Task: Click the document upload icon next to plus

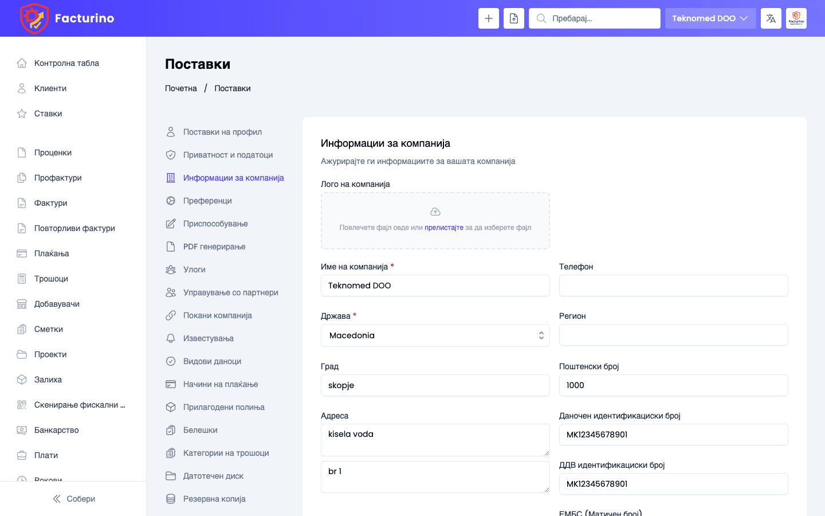Action: point(513,18)
